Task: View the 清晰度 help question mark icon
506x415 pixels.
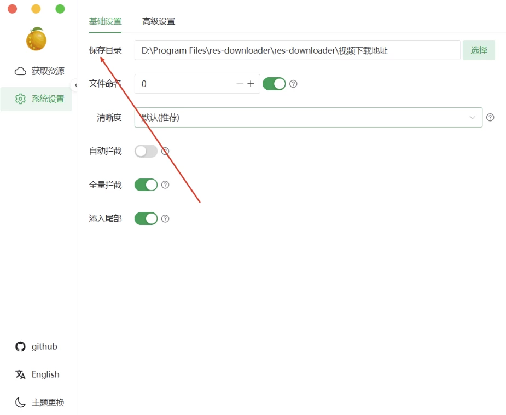Action: tap(490, 117)
